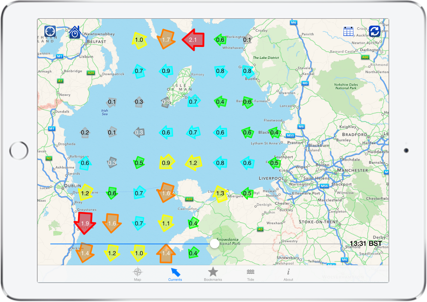This screenshot has height=302, width=427.
Task: Open the About tab
Action: tap(288, 274)
